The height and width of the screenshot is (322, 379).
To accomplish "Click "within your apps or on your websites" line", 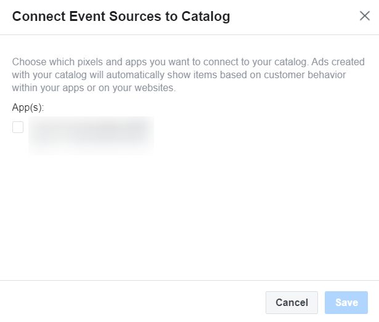I will (x=94, y=87).
